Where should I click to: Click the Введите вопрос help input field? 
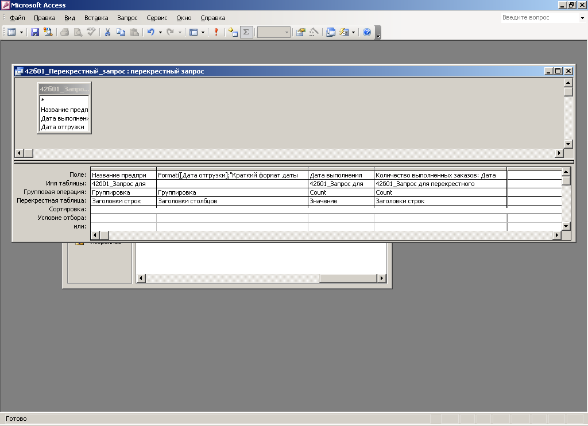[540, 18]
